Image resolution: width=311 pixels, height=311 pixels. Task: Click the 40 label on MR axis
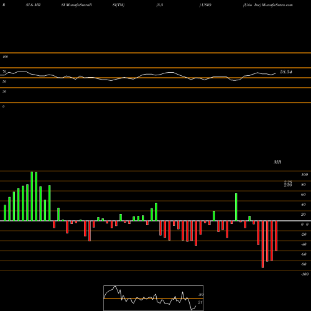tap(304, 205)
